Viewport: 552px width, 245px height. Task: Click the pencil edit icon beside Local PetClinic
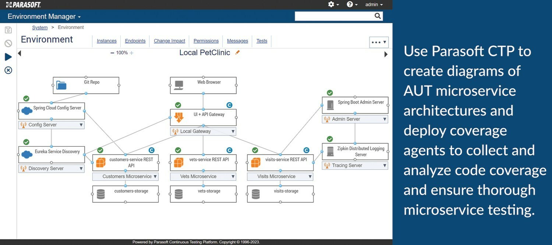click(237, 53)
